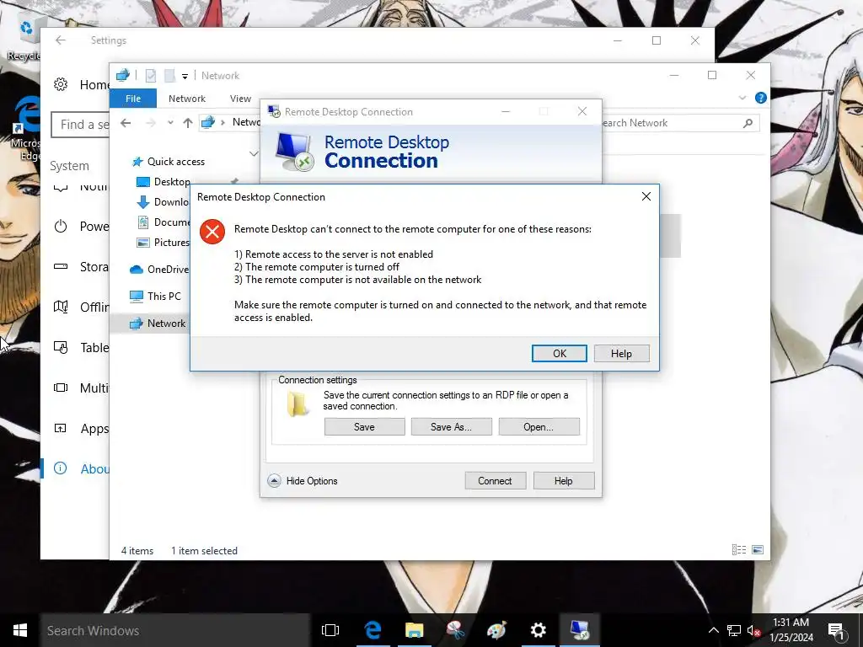Collapse options with Hide Options arrow
This screenshot has height=647, width=863.
(x=274, y=481)
